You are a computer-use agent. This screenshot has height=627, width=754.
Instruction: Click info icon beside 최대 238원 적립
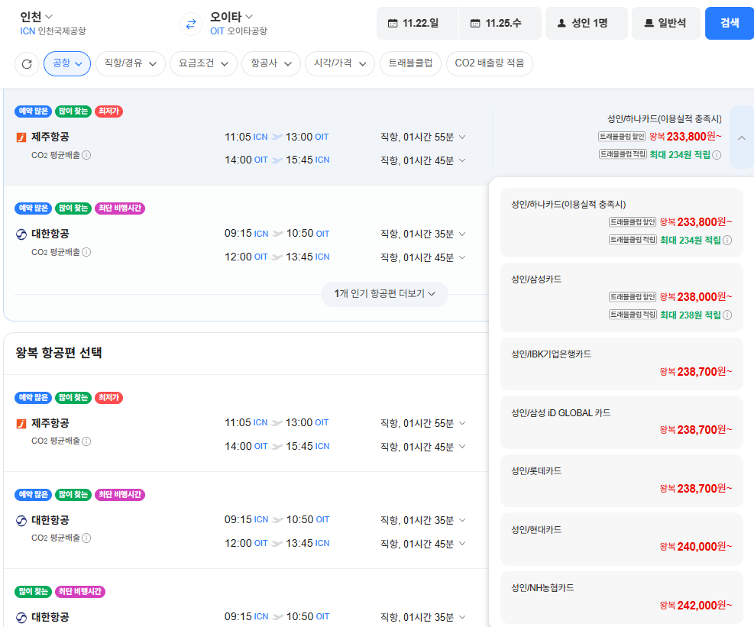(x=727, y=315)
